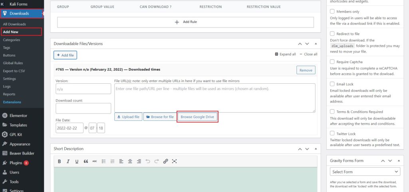This screenshot has height=192, width=409.
Task: Click the Version input field
Action: [x=83, y=89]
